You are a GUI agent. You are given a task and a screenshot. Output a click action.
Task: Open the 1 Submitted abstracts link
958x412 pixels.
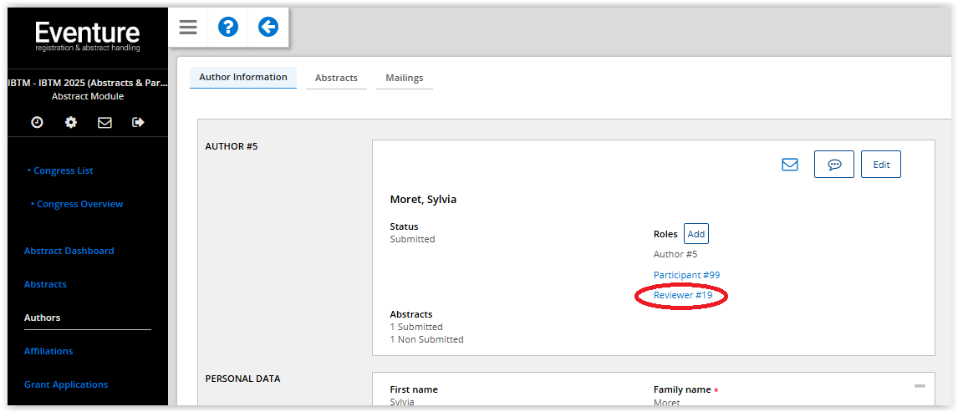pyautogui.click(x=416, y=327)
